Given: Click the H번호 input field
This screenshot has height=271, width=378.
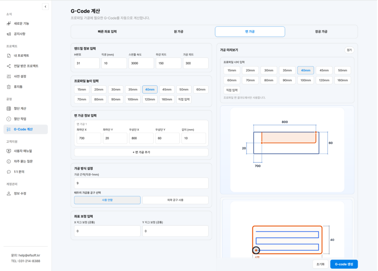Looking at the screenshot, I should pyautogui.click(x=87, y=63).
